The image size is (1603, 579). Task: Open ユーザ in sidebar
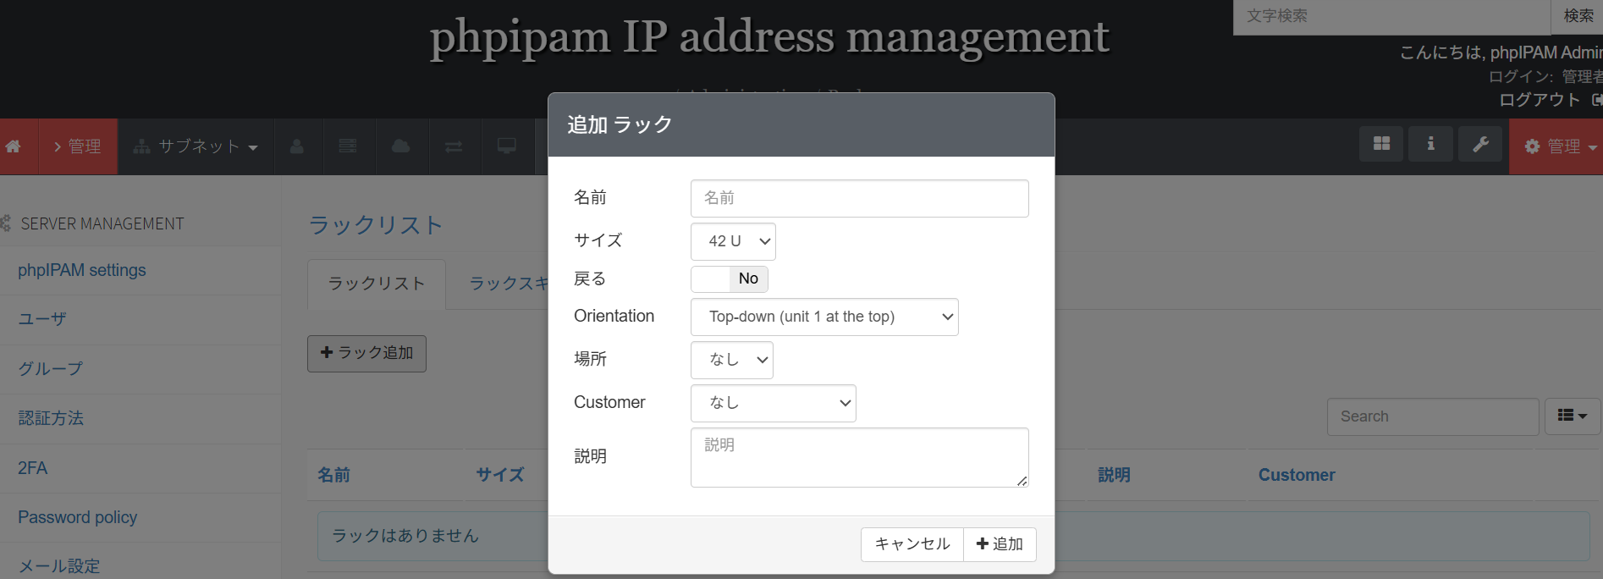(x=42, y=319)
